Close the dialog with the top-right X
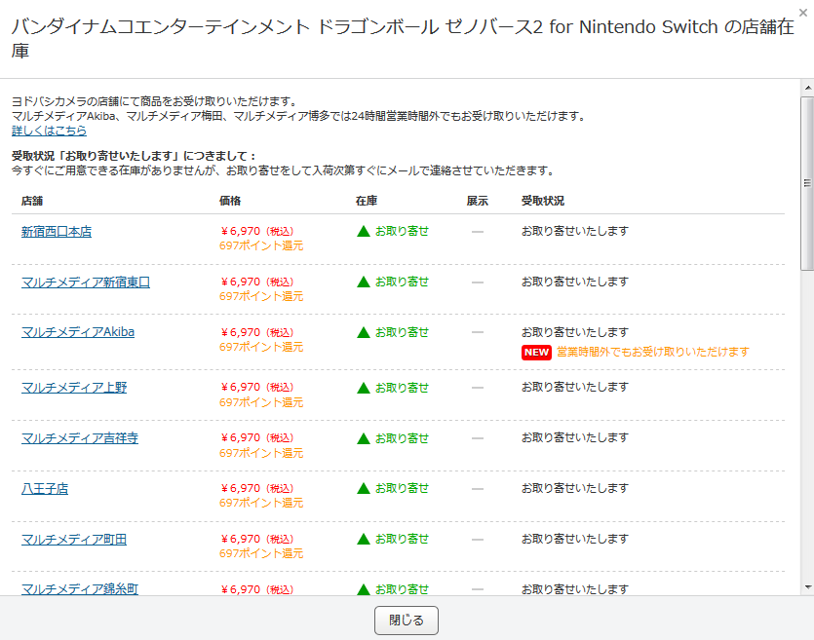The image size is (814, 640). click(x=803, y=13)
